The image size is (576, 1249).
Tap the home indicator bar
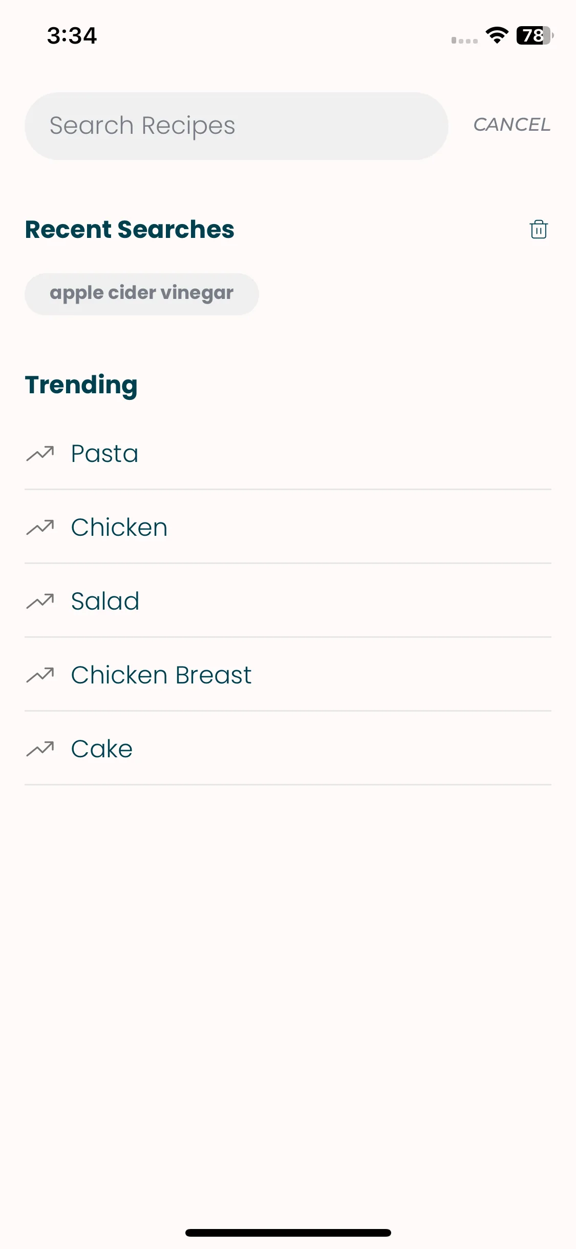(x=288, y=1233)
